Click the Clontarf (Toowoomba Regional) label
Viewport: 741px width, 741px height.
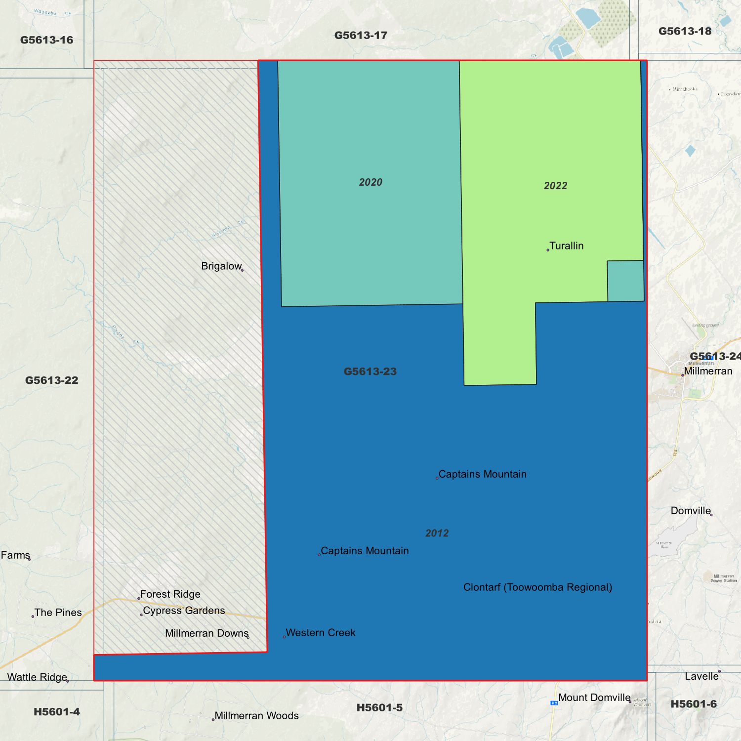(x=537, y=587)
